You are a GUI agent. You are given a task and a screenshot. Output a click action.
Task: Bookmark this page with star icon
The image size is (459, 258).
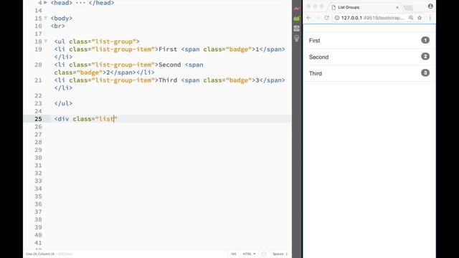click(420, 18)
